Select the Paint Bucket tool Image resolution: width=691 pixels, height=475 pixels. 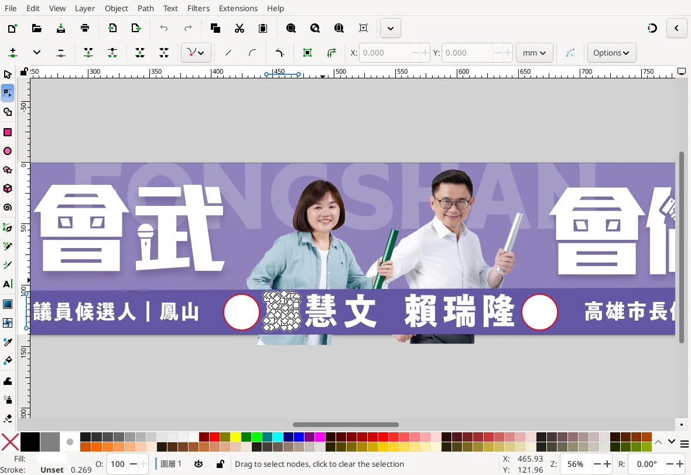[x=8, y=361]
